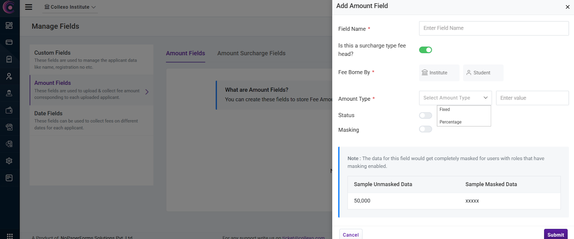Open the Collexo Institute dropdown

click(x=70, y=7)
